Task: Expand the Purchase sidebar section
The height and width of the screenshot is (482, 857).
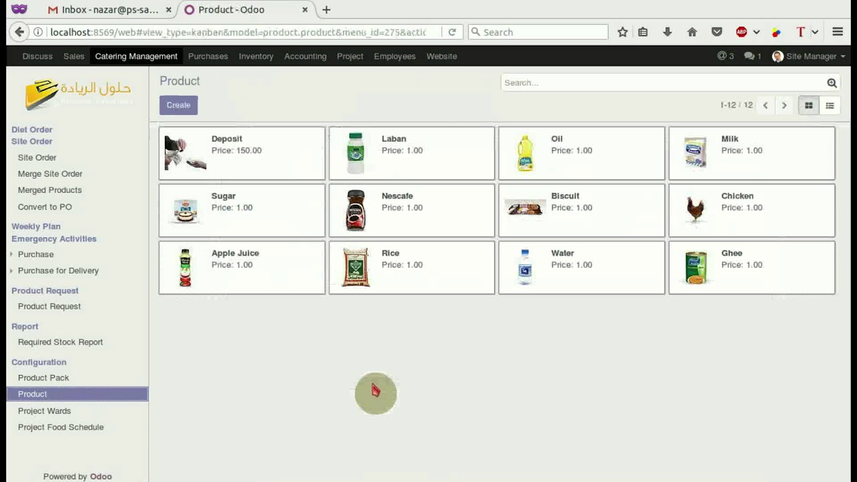Action: pyautogui.click(x=35, y=254)
